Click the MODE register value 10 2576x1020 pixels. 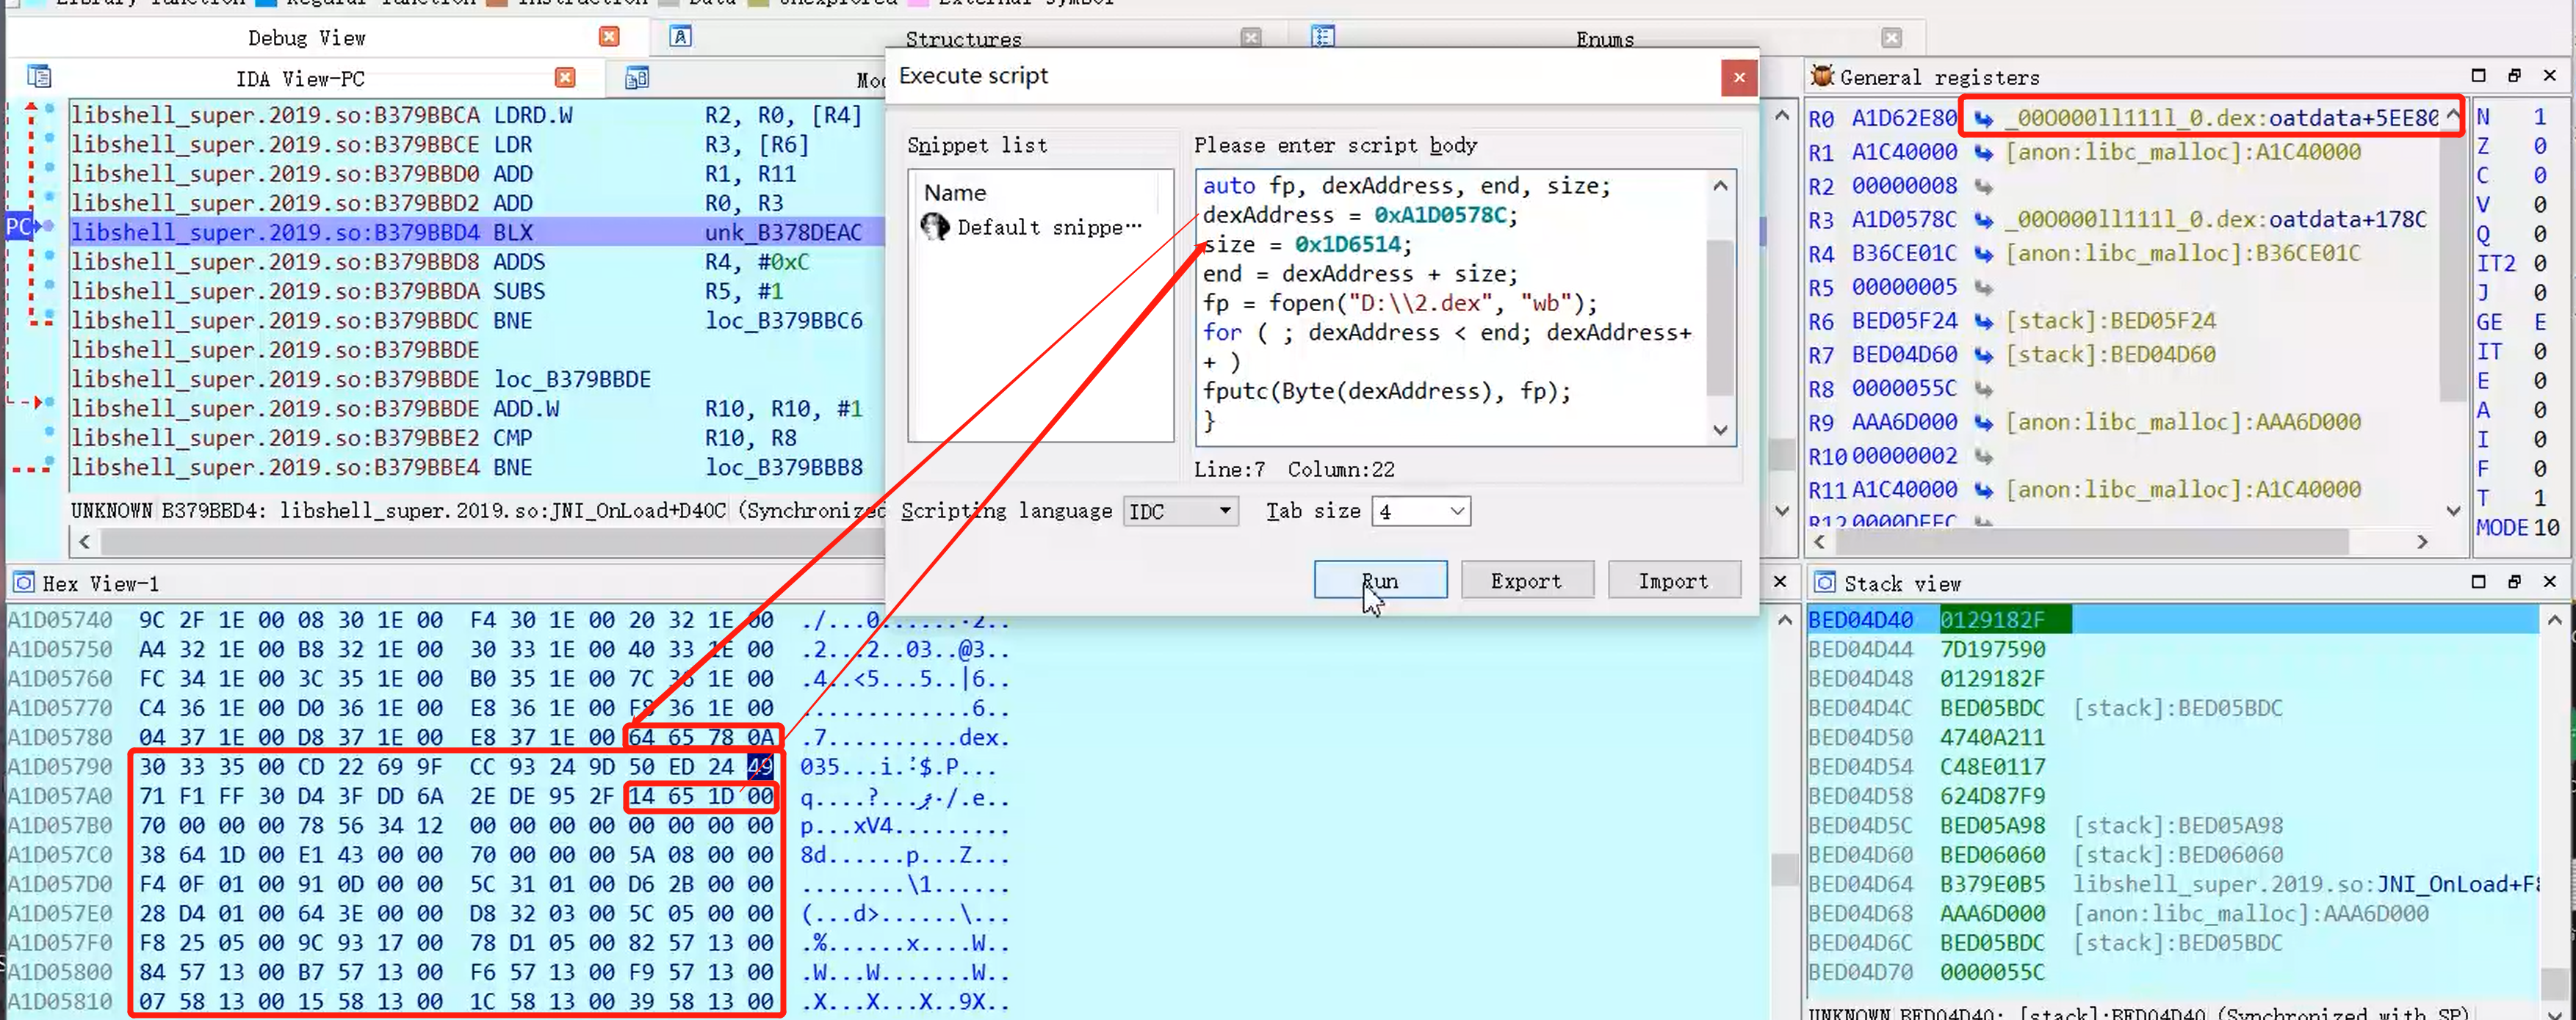pyautogui.click(x=2546, y=528)
